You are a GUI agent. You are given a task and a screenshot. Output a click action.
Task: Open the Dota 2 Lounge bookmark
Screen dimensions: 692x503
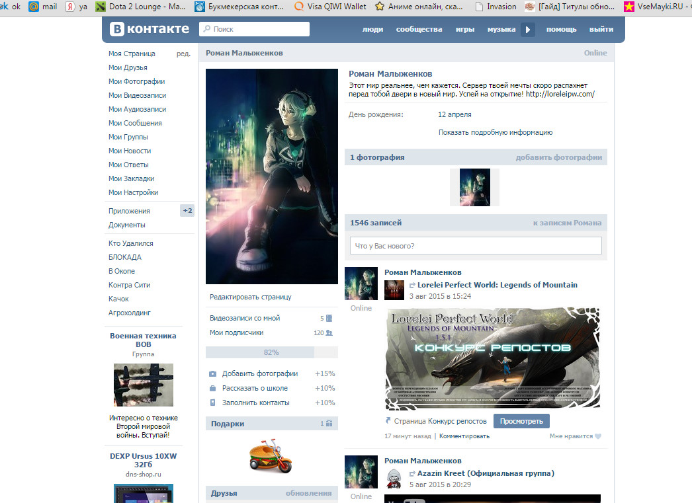pos(141,6)
